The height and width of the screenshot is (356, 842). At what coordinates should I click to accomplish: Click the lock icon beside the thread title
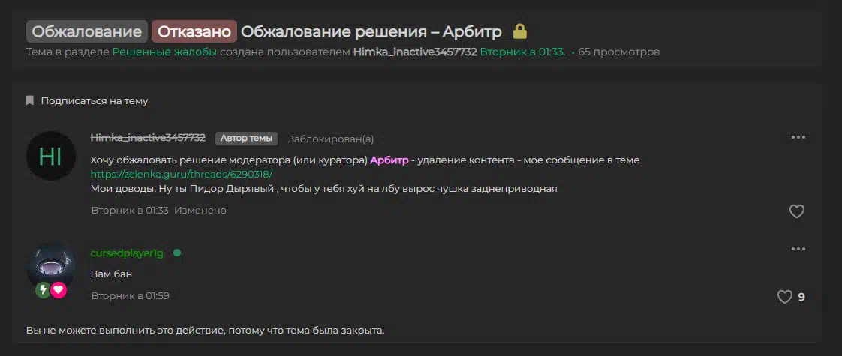pos(519,31)
